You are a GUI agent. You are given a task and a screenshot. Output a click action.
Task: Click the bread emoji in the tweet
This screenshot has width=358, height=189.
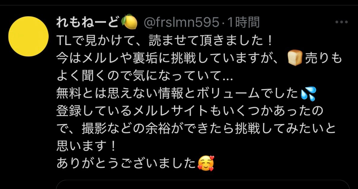pos(295,59)
